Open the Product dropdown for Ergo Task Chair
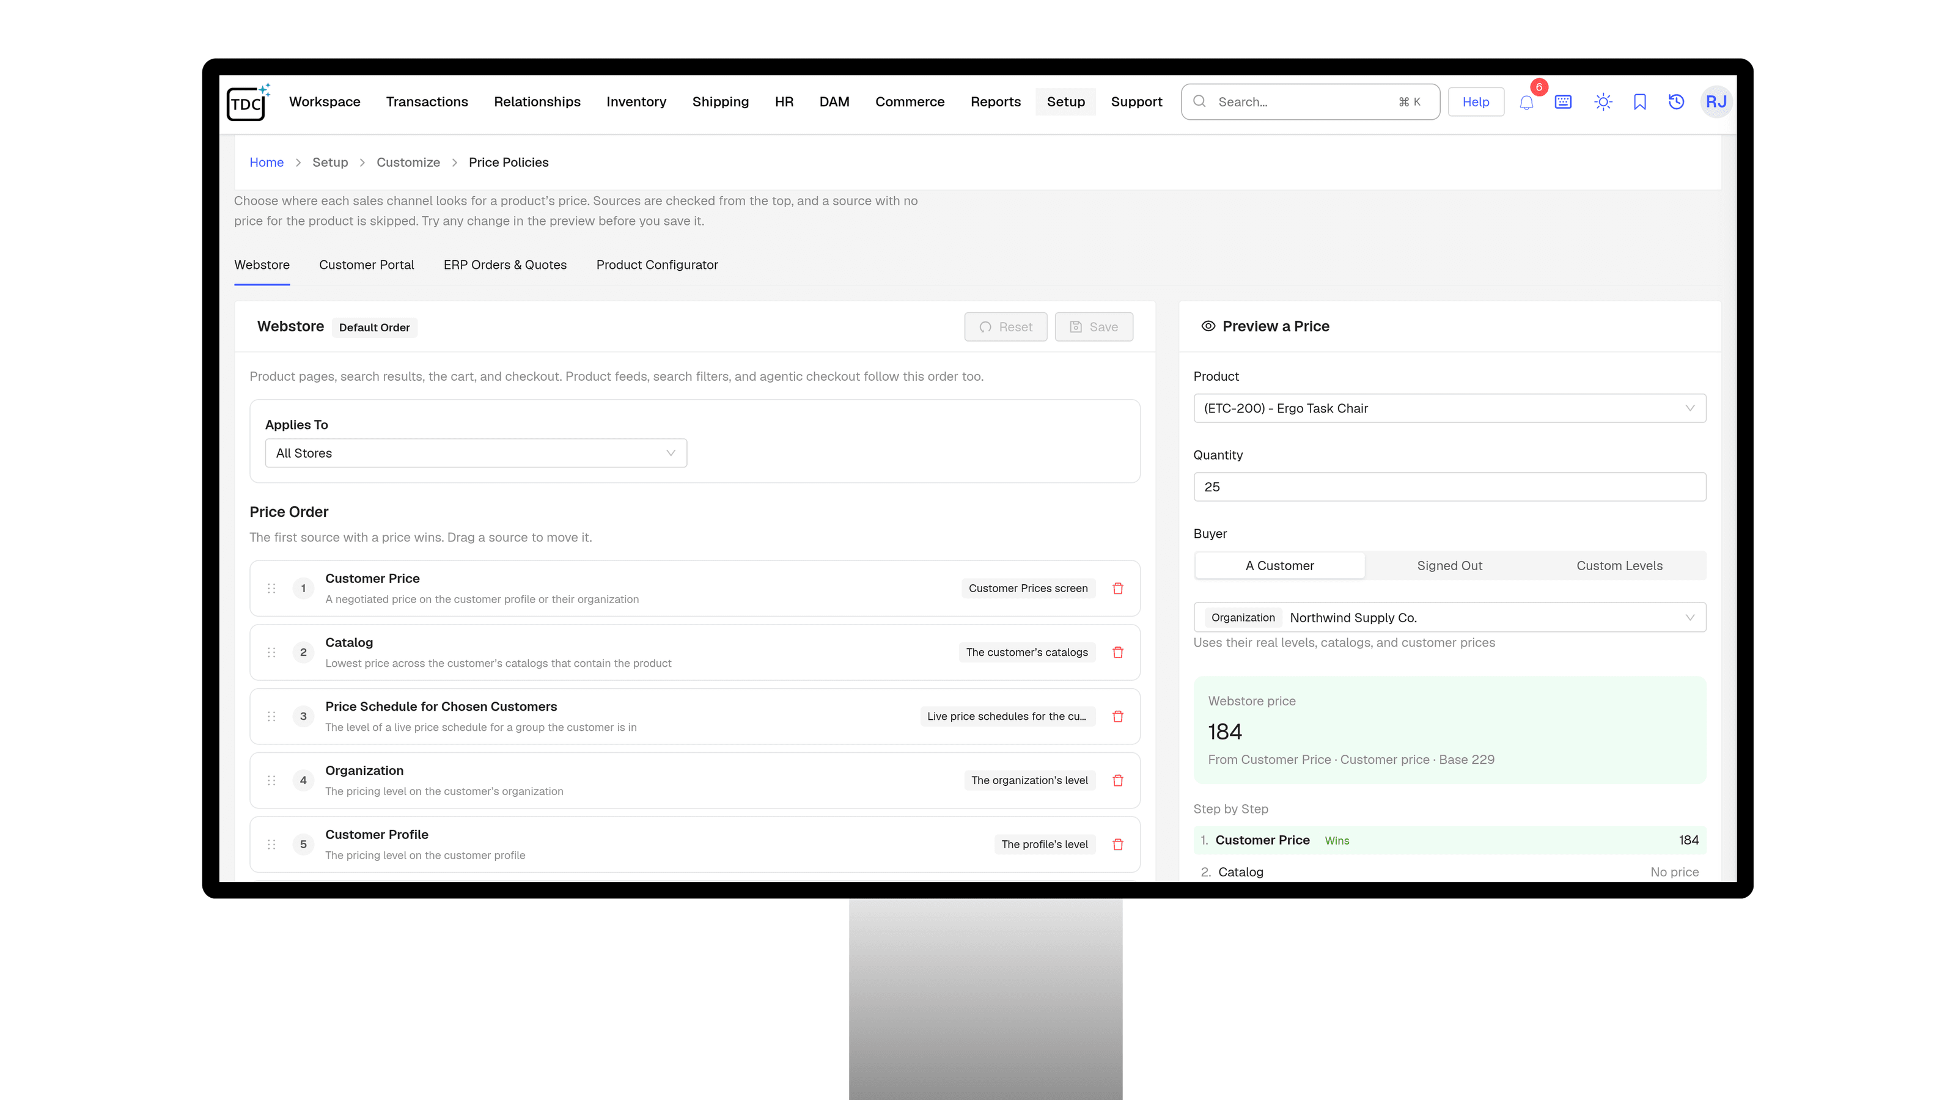 click(1449, 408)
